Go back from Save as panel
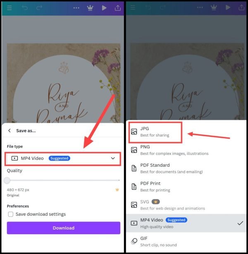248x254 pixels. [x=10, y=131]
